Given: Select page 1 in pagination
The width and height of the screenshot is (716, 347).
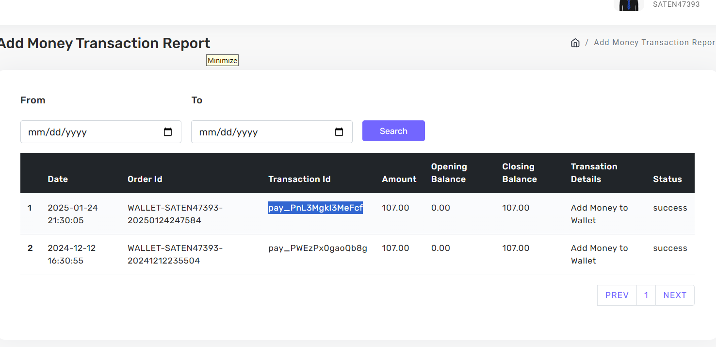Looking at the screenshot, I should (646, 295).
